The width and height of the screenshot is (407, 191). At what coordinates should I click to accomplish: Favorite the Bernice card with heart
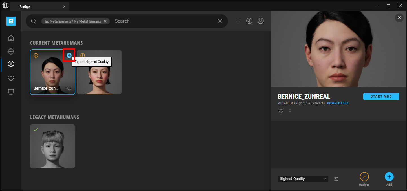69,89
